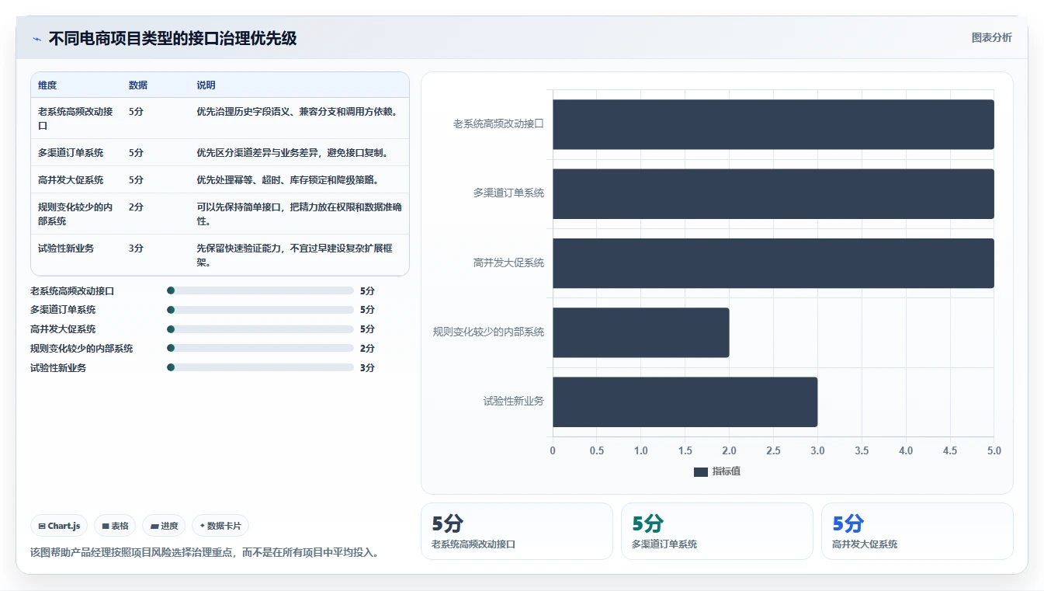Click the 5.0 x-axis tick label

coord(994,451)
